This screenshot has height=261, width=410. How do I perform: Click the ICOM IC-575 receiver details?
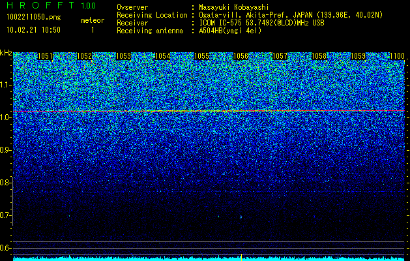tap(261, 23)
